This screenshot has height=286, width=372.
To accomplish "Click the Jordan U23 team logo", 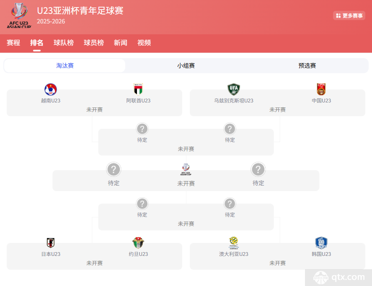I will click(x=138, y=243).
